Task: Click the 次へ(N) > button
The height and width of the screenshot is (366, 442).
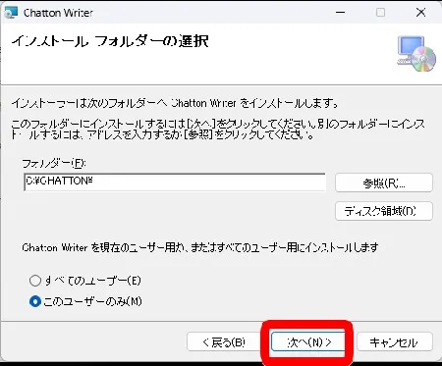Action: tap(308, 342)
